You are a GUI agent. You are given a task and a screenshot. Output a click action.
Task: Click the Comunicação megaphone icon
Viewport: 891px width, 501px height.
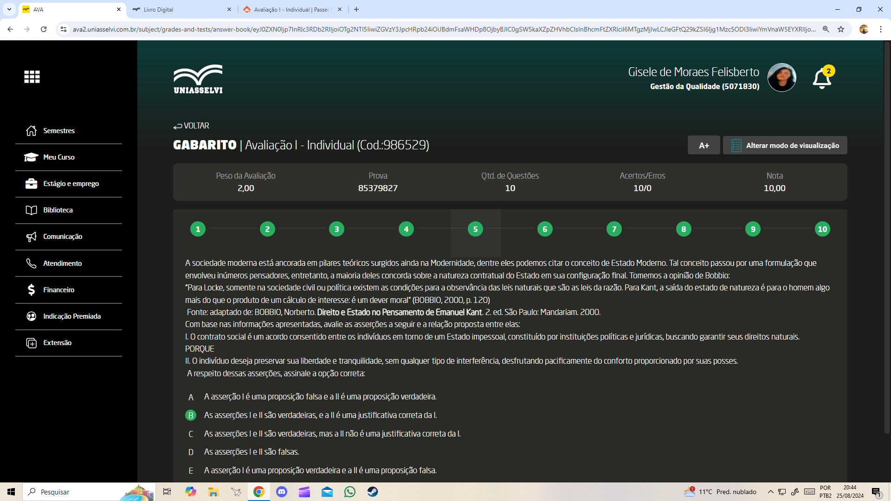(x=31, y=237)
